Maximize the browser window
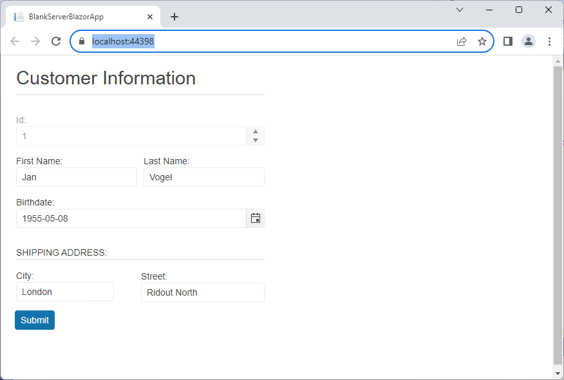 [519, 10]
